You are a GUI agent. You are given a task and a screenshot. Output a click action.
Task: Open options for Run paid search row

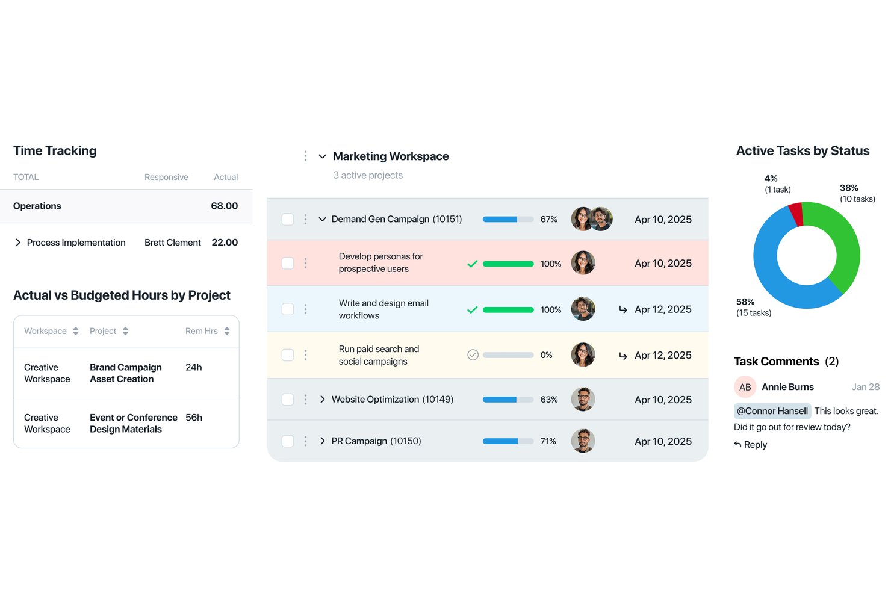pyautogui.click(x=305, y=355)
